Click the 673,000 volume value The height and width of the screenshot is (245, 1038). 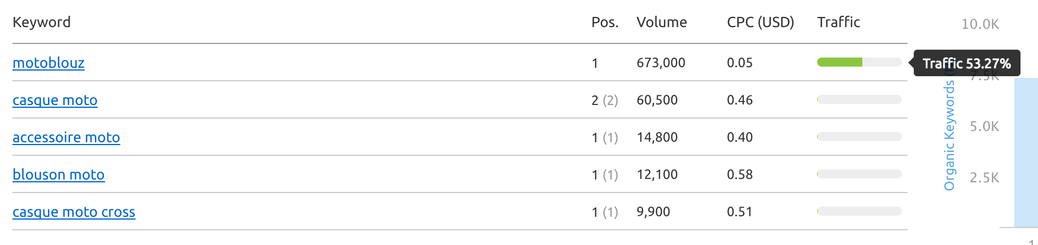click(661, 63)
